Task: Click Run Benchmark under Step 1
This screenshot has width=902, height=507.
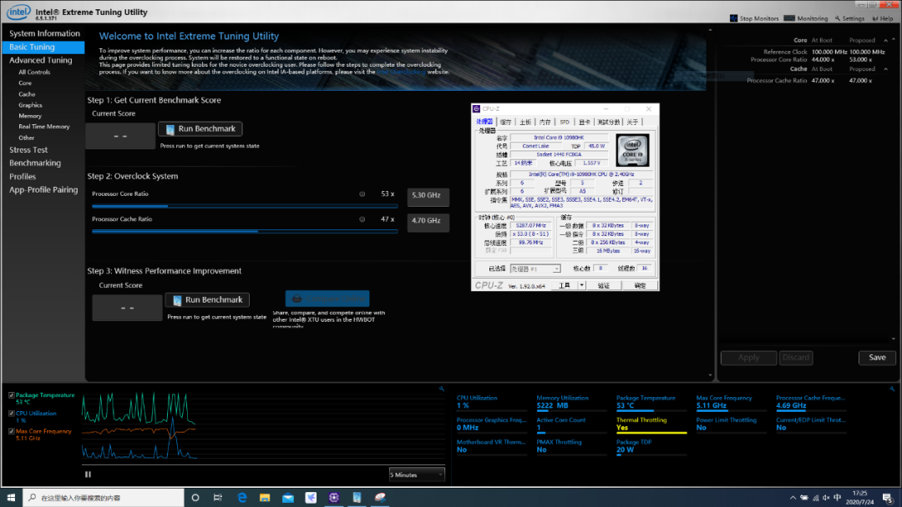Action: coord(200,129)
